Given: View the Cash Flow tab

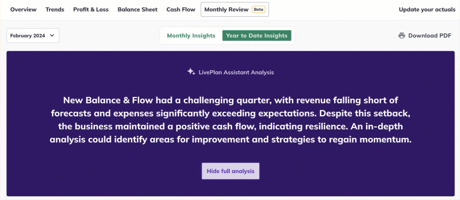Looking at the screenshot, I should [x=181, y=9].
